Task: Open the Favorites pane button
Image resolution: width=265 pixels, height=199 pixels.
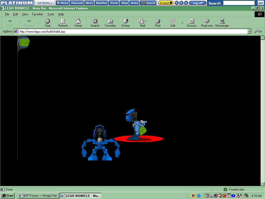Action: (110, 23)
